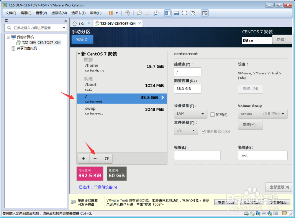295x218 pixels.
Task: Switch to Unity mode icon
Action: [x=193, y=13]
